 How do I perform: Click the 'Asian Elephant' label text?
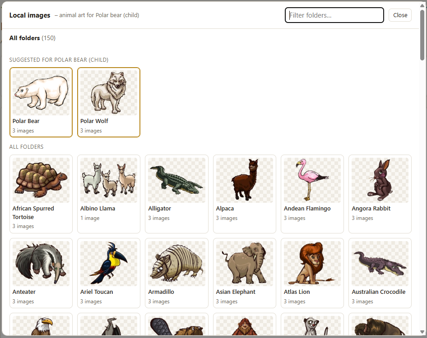pos(236,292)
